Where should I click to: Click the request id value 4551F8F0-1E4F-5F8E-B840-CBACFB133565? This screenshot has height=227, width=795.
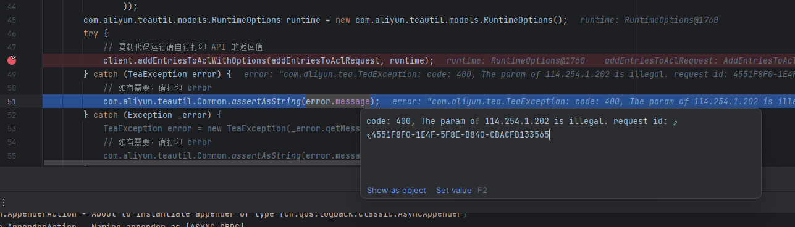[x=460, y=134]
